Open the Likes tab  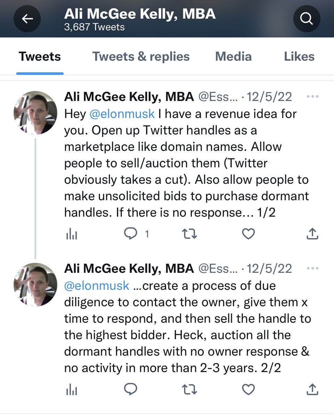299,56
